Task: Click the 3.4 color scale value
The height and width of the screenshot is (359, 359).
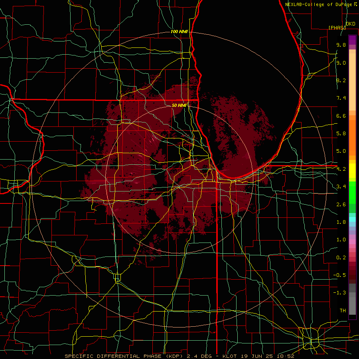Action: (341, 187)
